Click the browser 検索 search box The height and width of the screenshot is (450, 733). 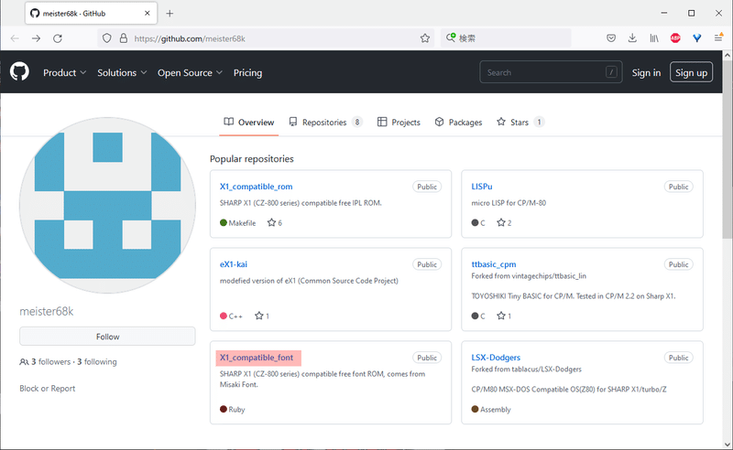506,38
